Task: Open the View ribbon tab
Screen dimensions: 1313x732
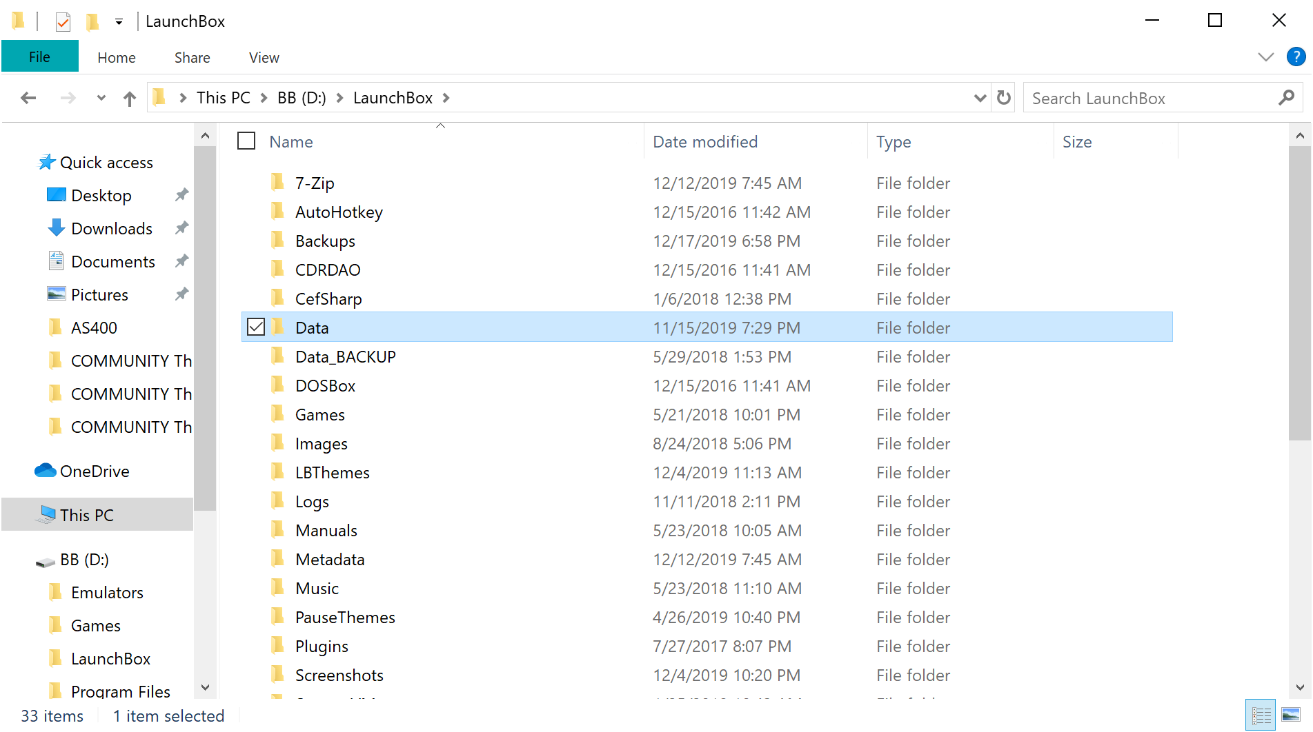Action: pos(264,58)
